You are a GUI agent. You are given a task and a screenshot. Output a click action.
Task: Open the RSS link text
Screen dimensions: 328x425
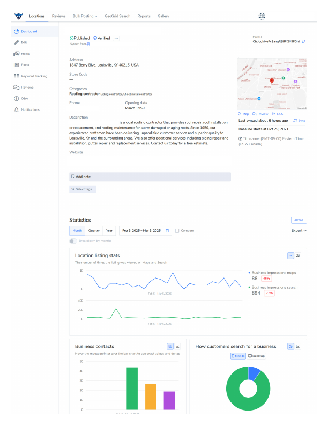click(x=280, y=114)
